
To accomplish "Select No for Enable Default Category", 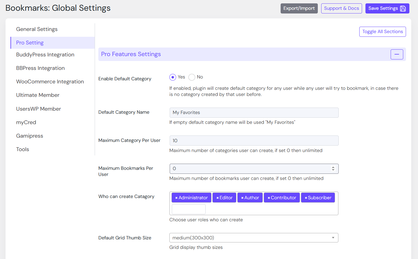I will (192, 77).
